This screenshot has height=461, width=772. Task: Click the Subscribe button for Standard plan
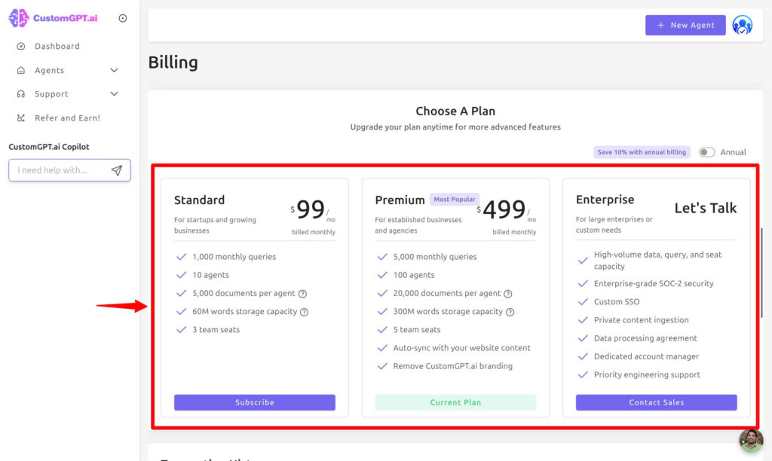pyautogui.click(x=254, y=402)
